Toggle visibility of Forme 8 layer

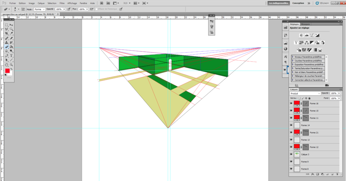[291, 169]
